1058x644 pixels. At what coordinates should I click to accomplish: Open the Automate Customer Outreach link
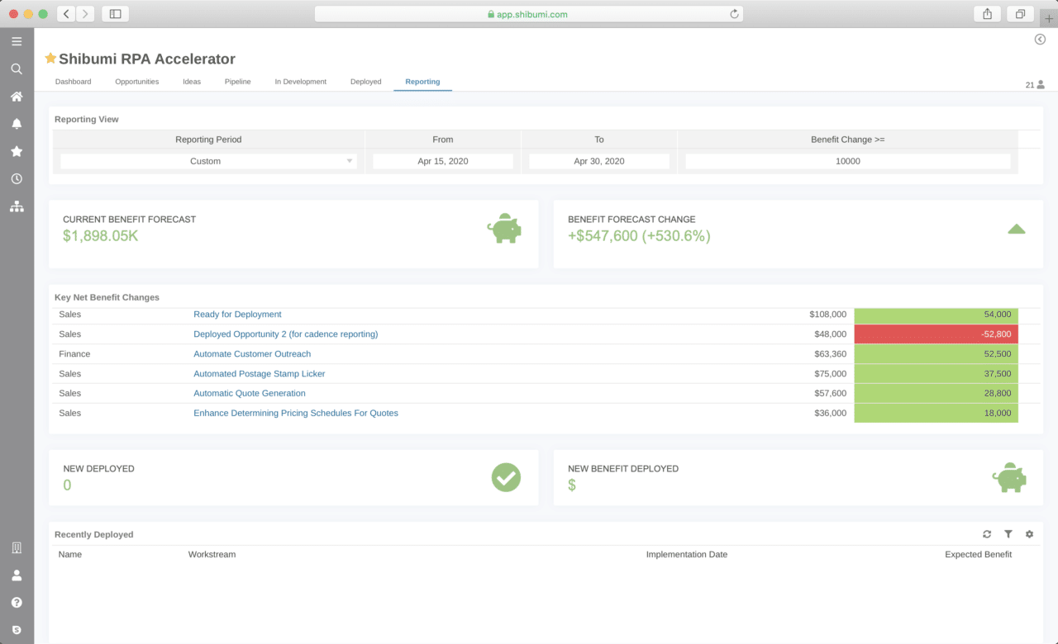point(252,353)
